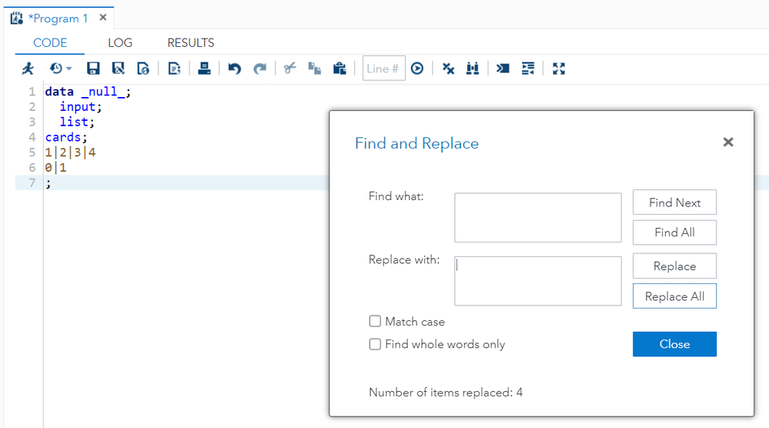Open the RESULTS tab
Screen dimensions: 769x428
191,43
